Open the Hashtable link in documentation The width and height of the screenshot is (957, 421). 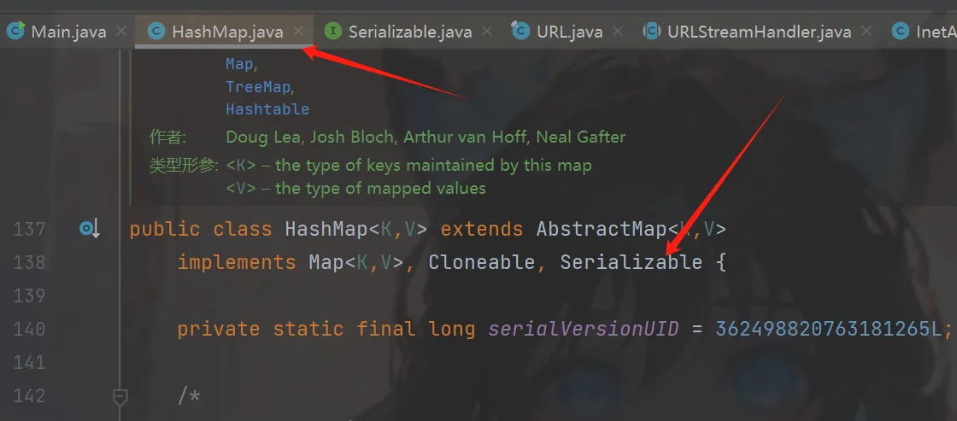click(267, 109)
